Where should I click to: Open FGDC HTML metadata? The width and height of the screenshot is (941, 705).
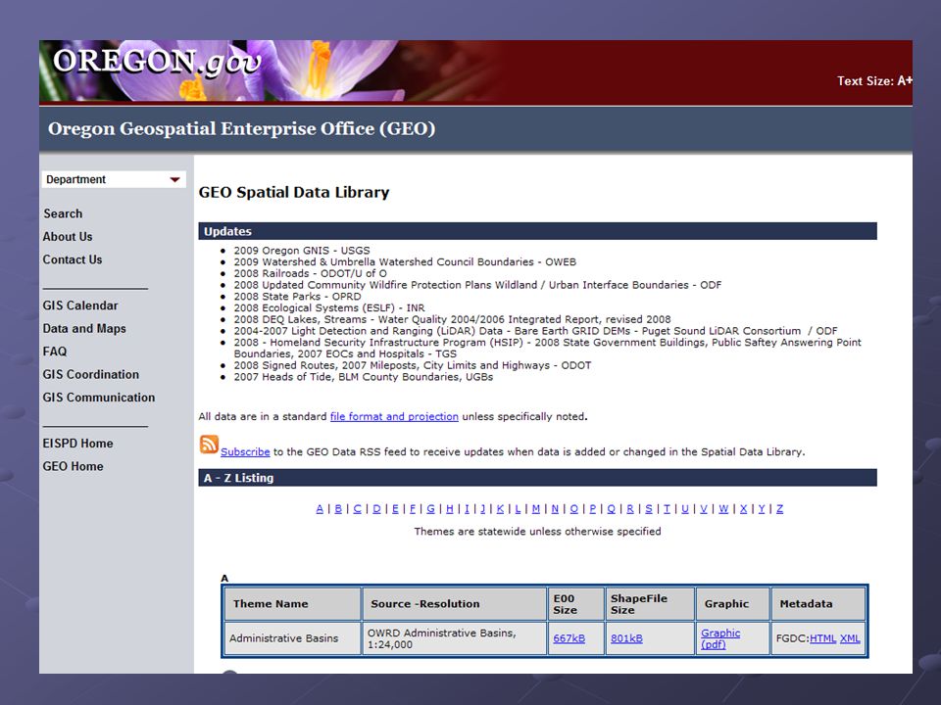tap(822, 638)
